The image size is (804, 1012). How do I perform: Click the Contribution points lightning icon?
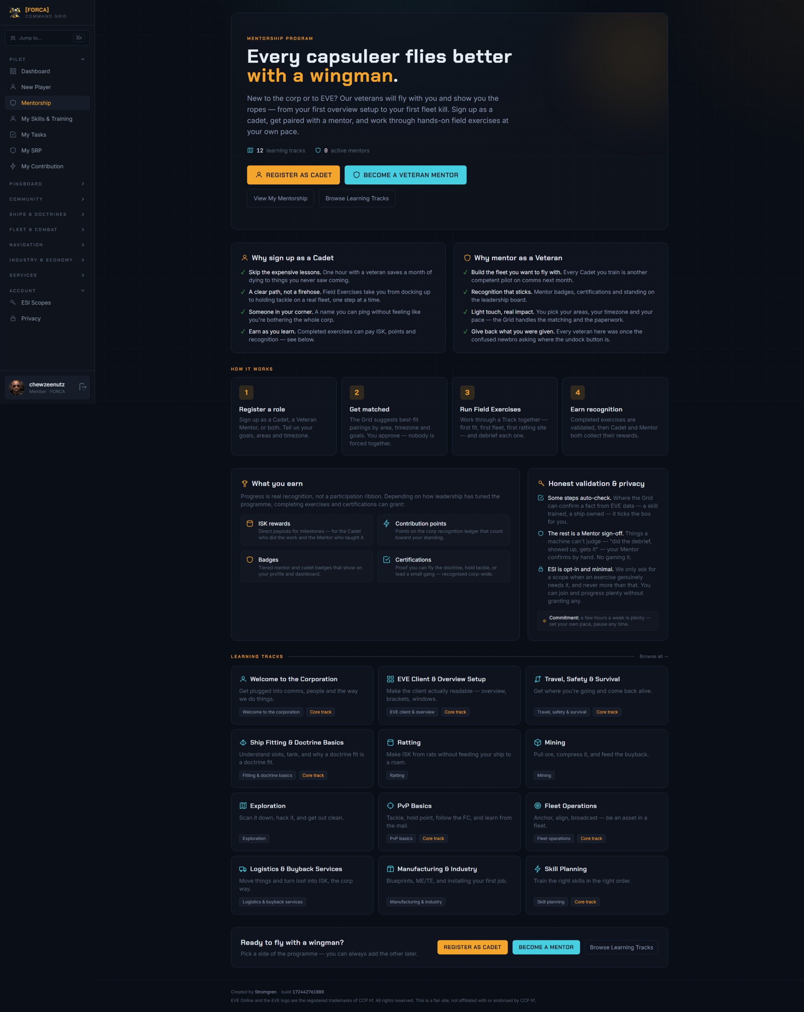coord(386,524)
